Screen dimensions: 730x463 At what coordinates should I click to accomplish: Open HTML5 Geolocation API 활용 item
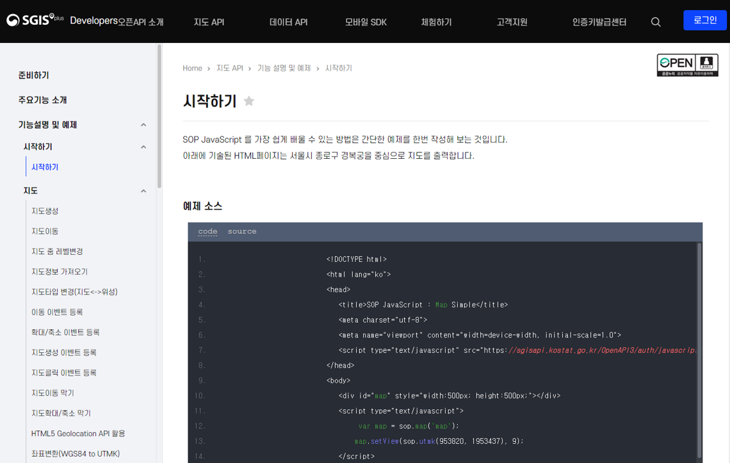coord(78,433)
